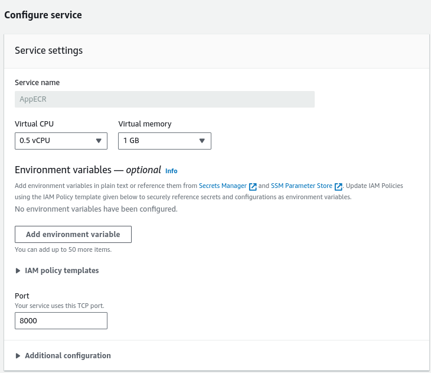431x373 pixels.
Task: Click the Port field label
Action: (22, 296)
